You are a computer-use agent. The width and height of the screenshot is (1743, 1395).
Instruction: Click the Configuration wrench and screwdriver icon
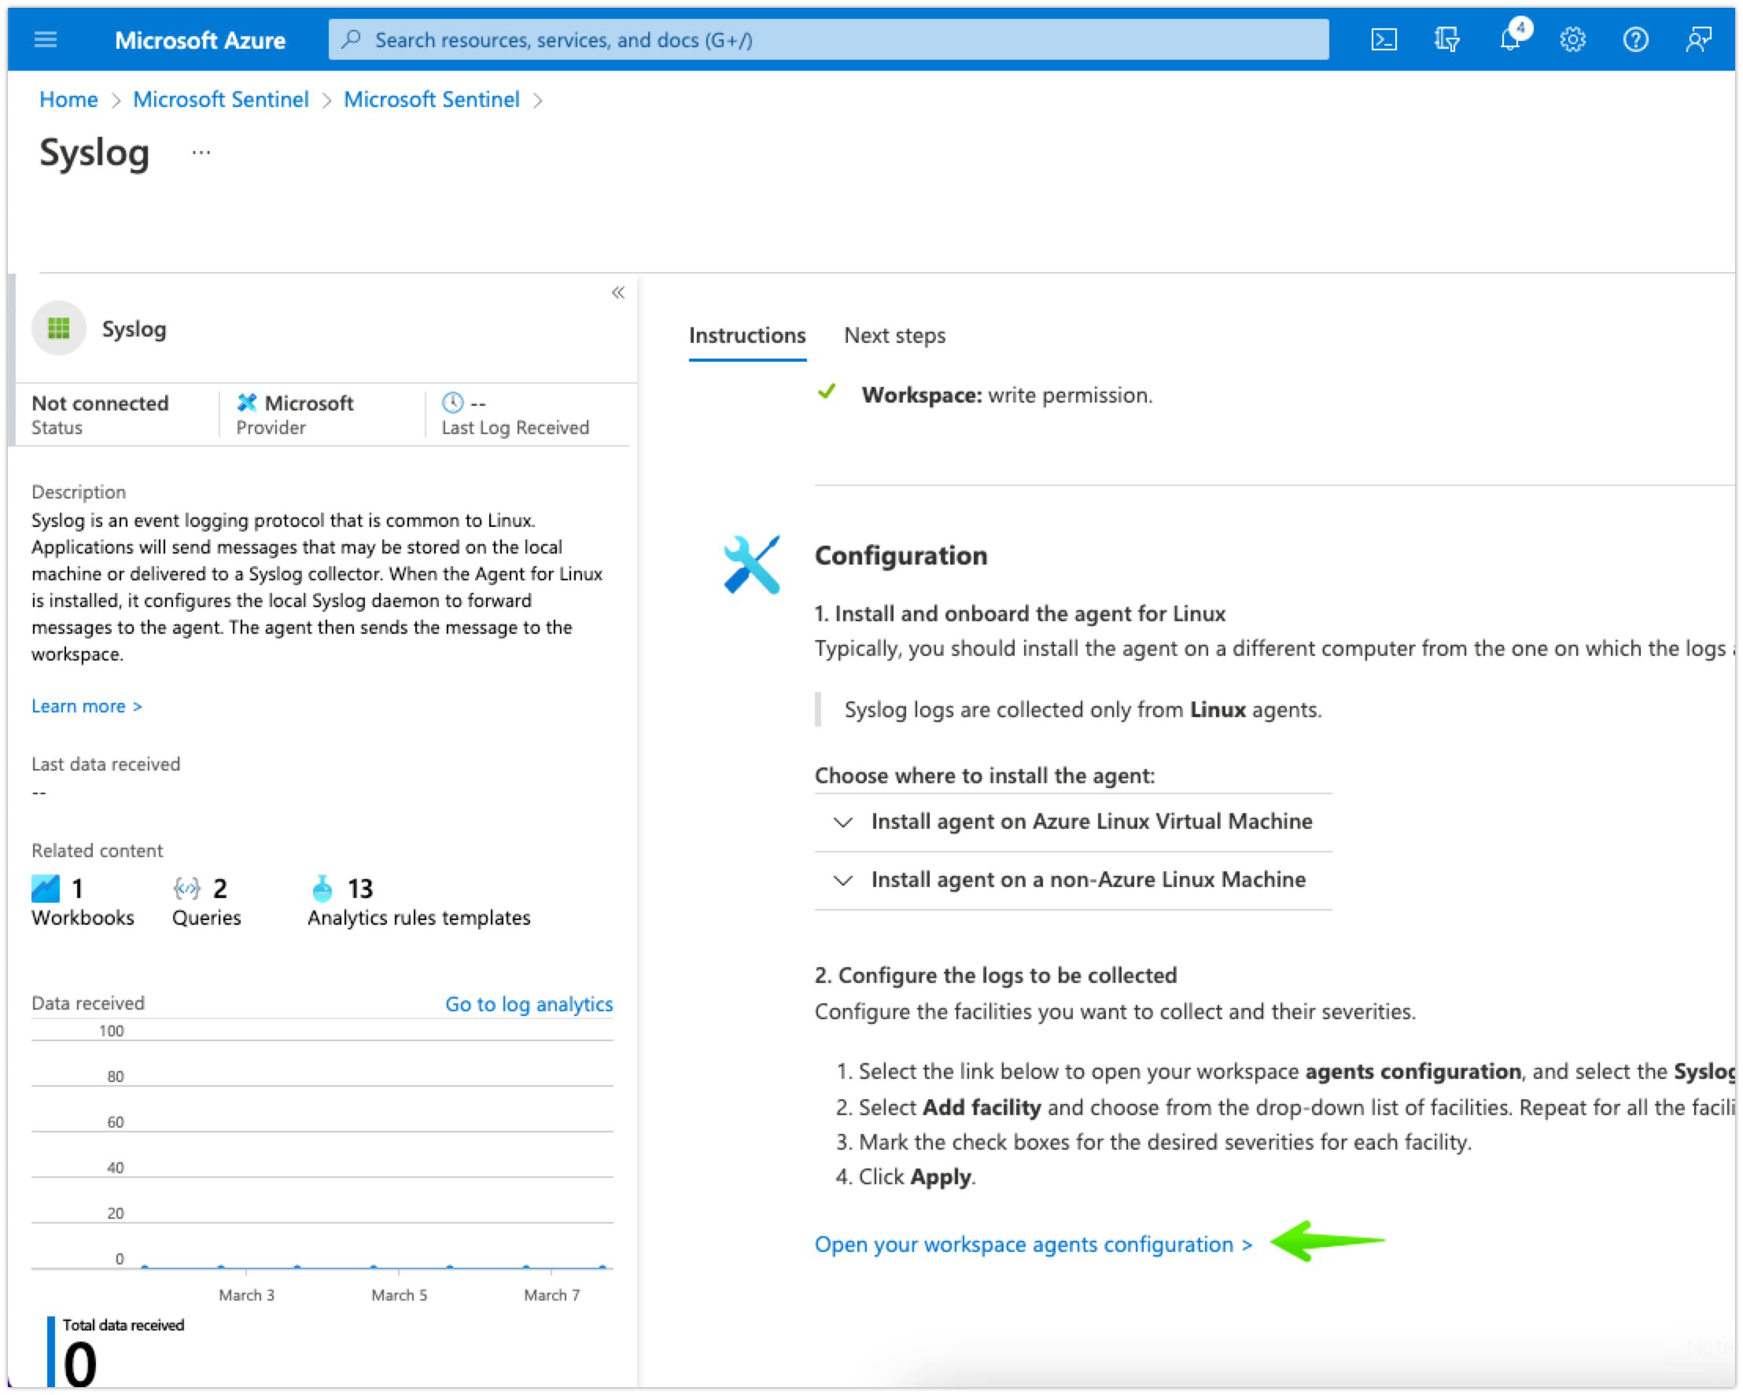pos(752,564)
